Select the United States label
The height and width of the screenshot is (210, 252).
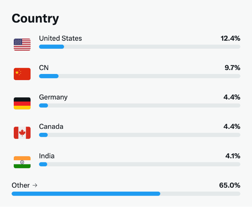tap(60, 38)
